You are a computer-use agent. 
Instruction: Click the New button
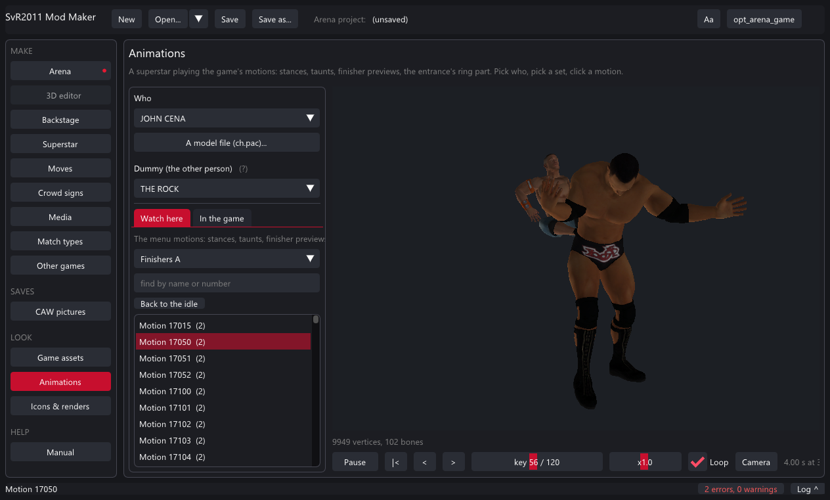click(x=127, y=19)
